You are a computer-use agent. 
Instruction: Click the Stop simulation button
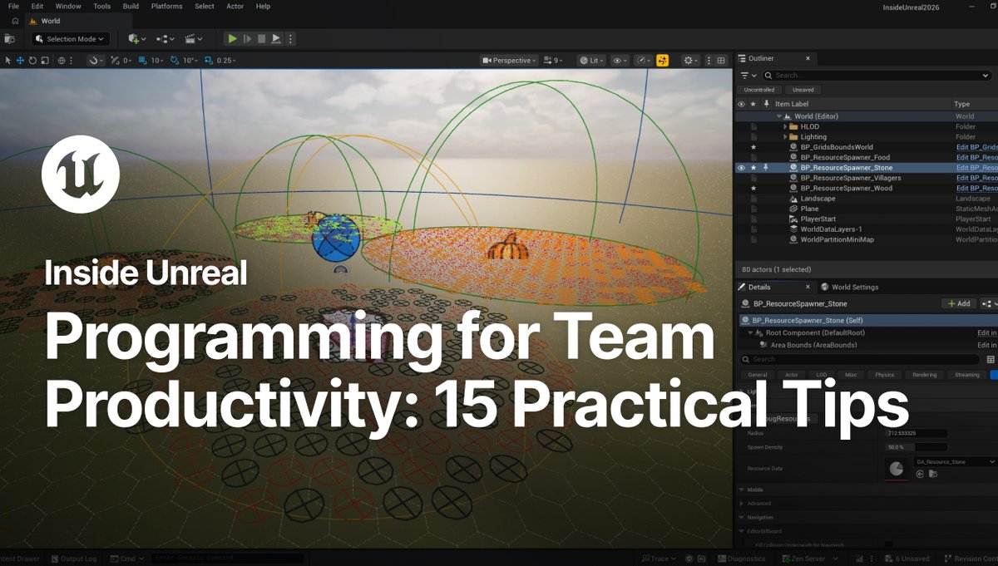[261, 39]
